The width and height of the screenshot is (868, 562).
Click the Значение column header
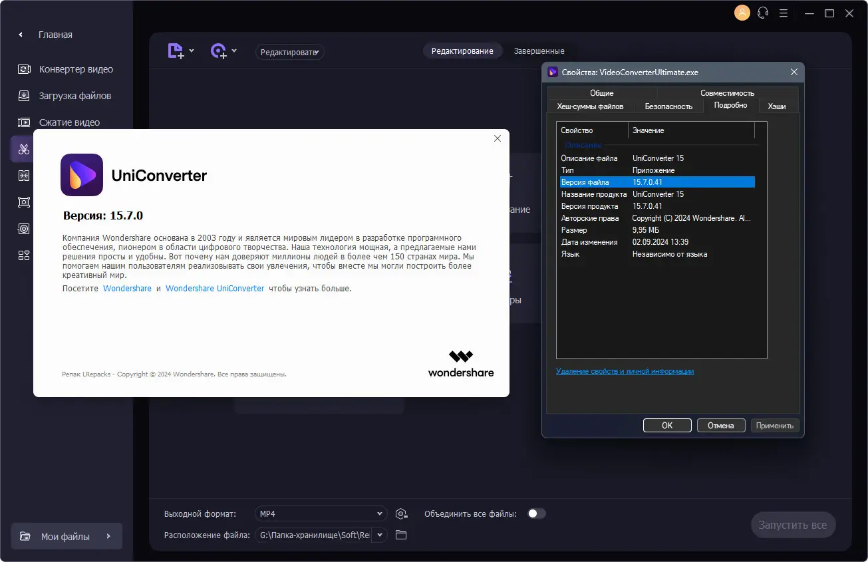[691, 130]
